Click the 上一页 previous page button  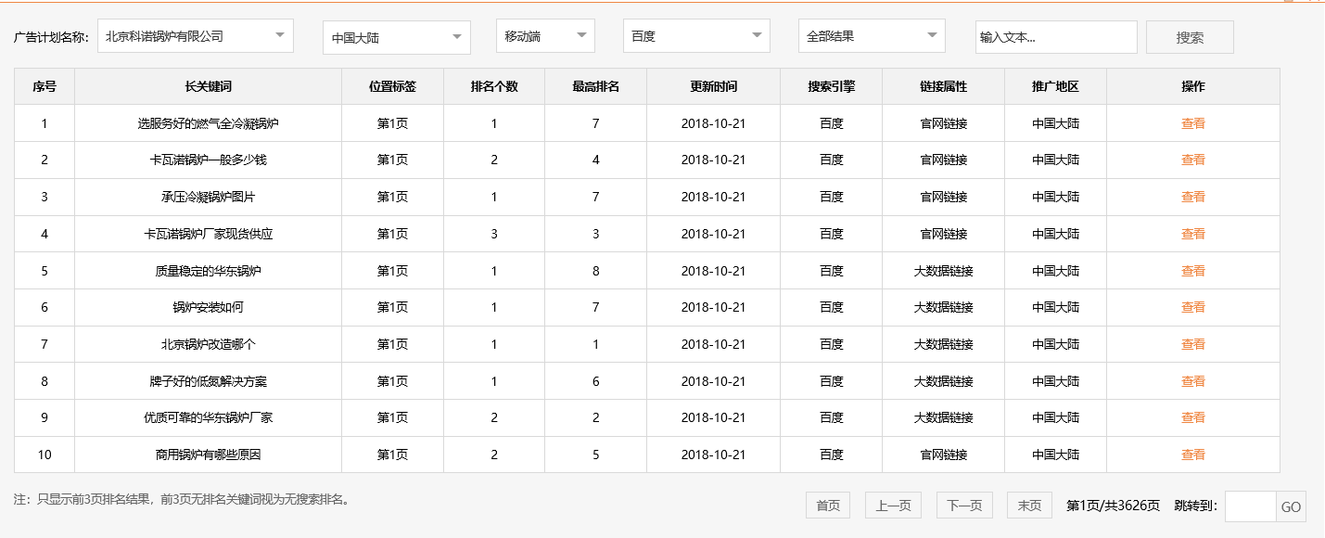893,505
